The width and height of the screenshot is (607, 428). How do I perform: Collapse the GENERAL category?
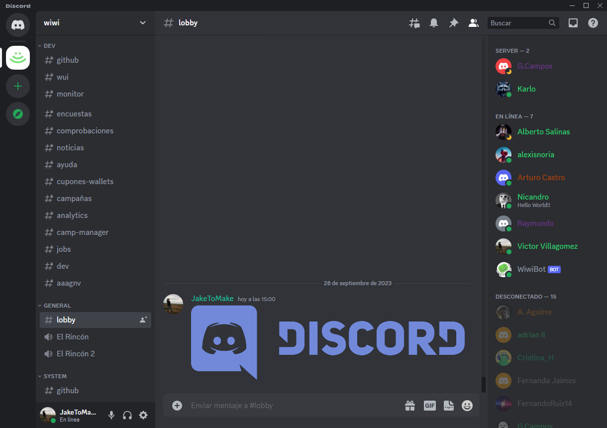(x=55, y=306)
